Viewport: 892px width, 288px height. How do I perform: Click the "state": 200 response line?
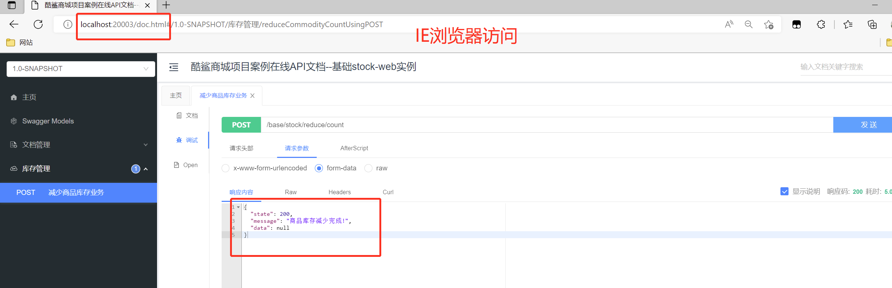tap(271, 214)
